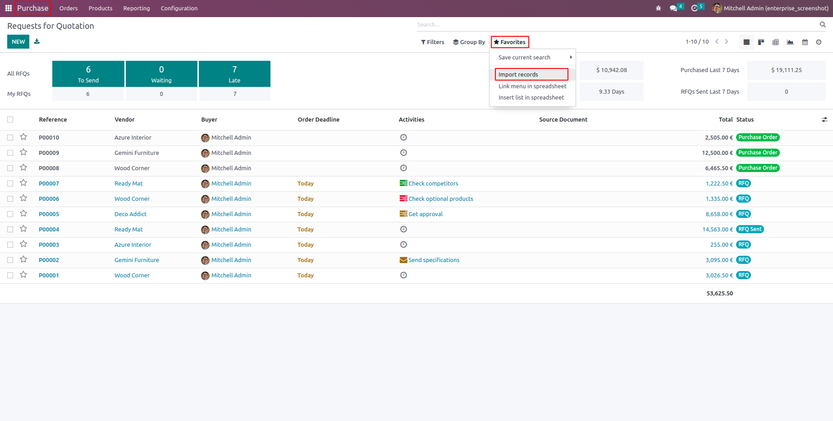
Task: Open the conversations chat icon
Action: [x=673, y=8]
